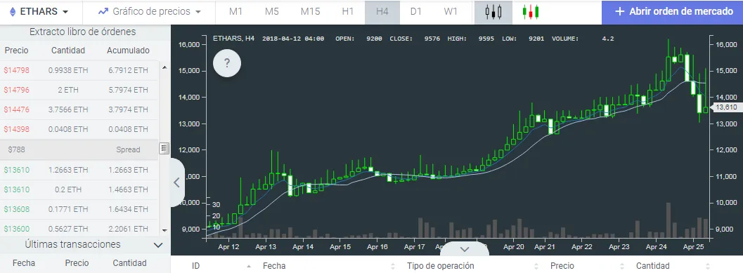Click the 0.2 ETH bid quantity
This screenshot has width=743, height=273.
pos(68,189)
